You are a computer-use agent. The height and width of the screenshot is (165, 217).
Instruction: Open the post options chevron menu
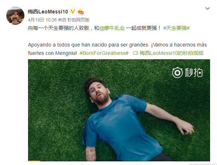tap(207, 9)
